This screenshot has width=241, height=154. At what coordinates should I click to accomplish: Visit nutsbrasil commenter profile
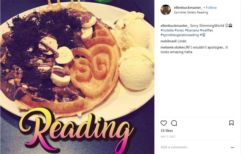169,41
